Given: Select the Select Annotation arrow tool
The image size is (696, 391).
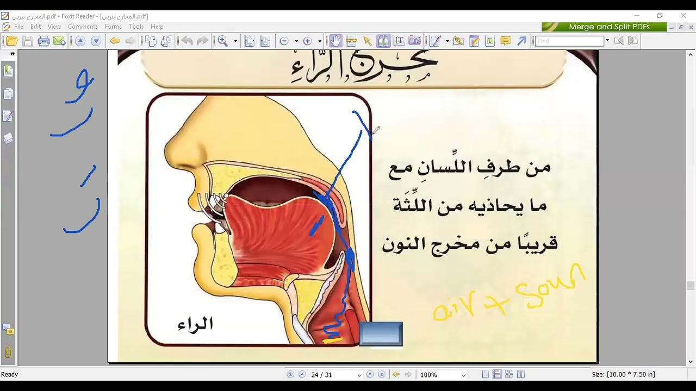Looking at the screenshot, I should point(367,41).
